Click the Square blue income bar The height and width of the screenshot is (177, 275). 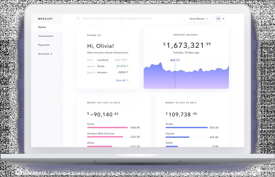[177, 137]
